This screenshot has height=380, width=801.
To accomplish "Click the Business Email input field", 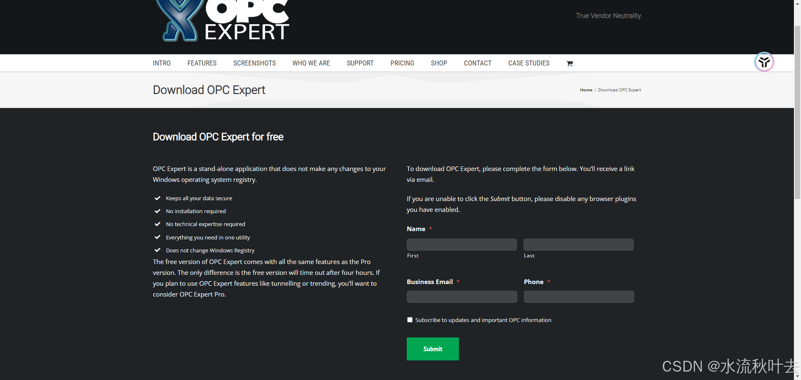I will tap(462, 297).
